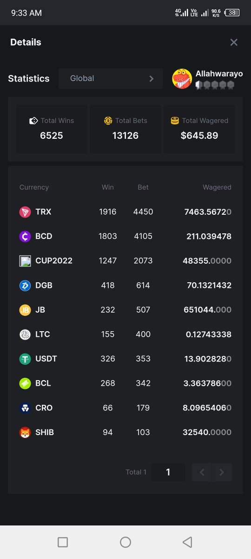Click the SHIB Shiba Inu icon
The image size is (251, 559).
tap(25, 432)
